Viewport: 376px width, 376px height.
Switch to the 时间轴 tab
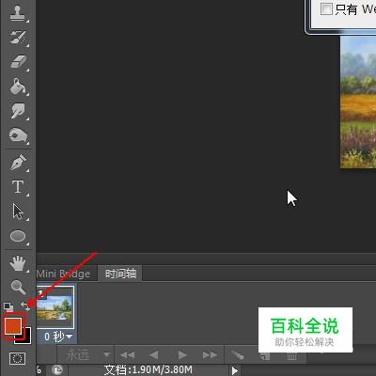(x=120, y=274)
